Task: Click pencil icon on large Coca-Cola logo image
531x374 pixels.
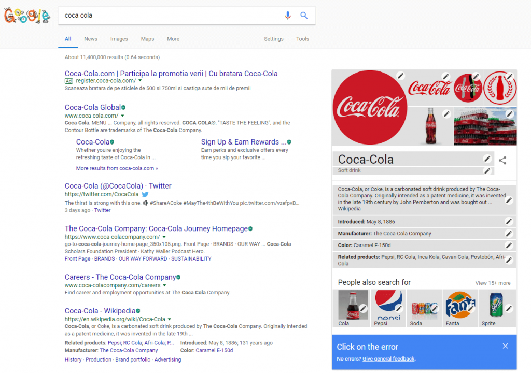Action: tap(400, 76)
